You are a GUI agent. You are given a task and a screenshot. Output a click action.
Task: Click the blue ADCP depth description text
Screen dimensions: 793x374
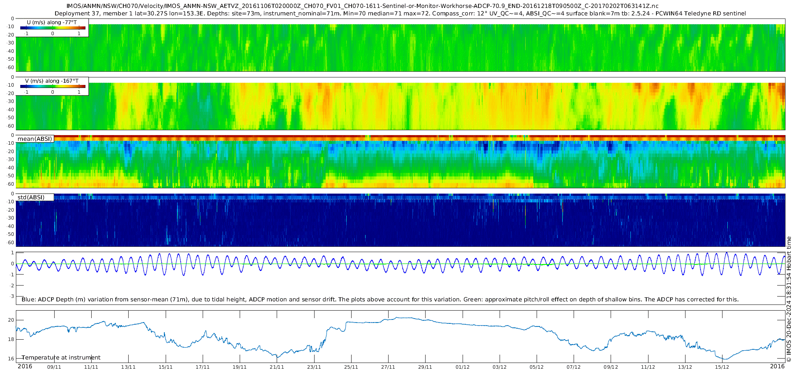(380, 300)
